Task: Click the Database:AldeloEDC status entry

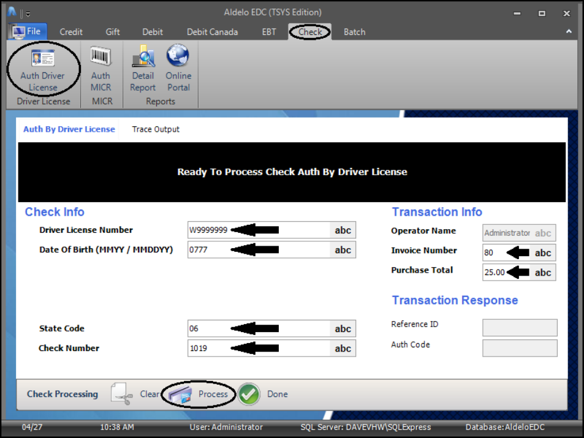Action: click(505, 427)
